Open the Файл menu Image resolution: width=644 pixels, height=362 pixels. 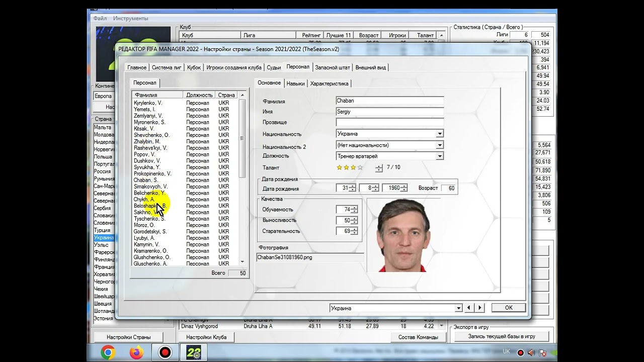click(100, 19)
